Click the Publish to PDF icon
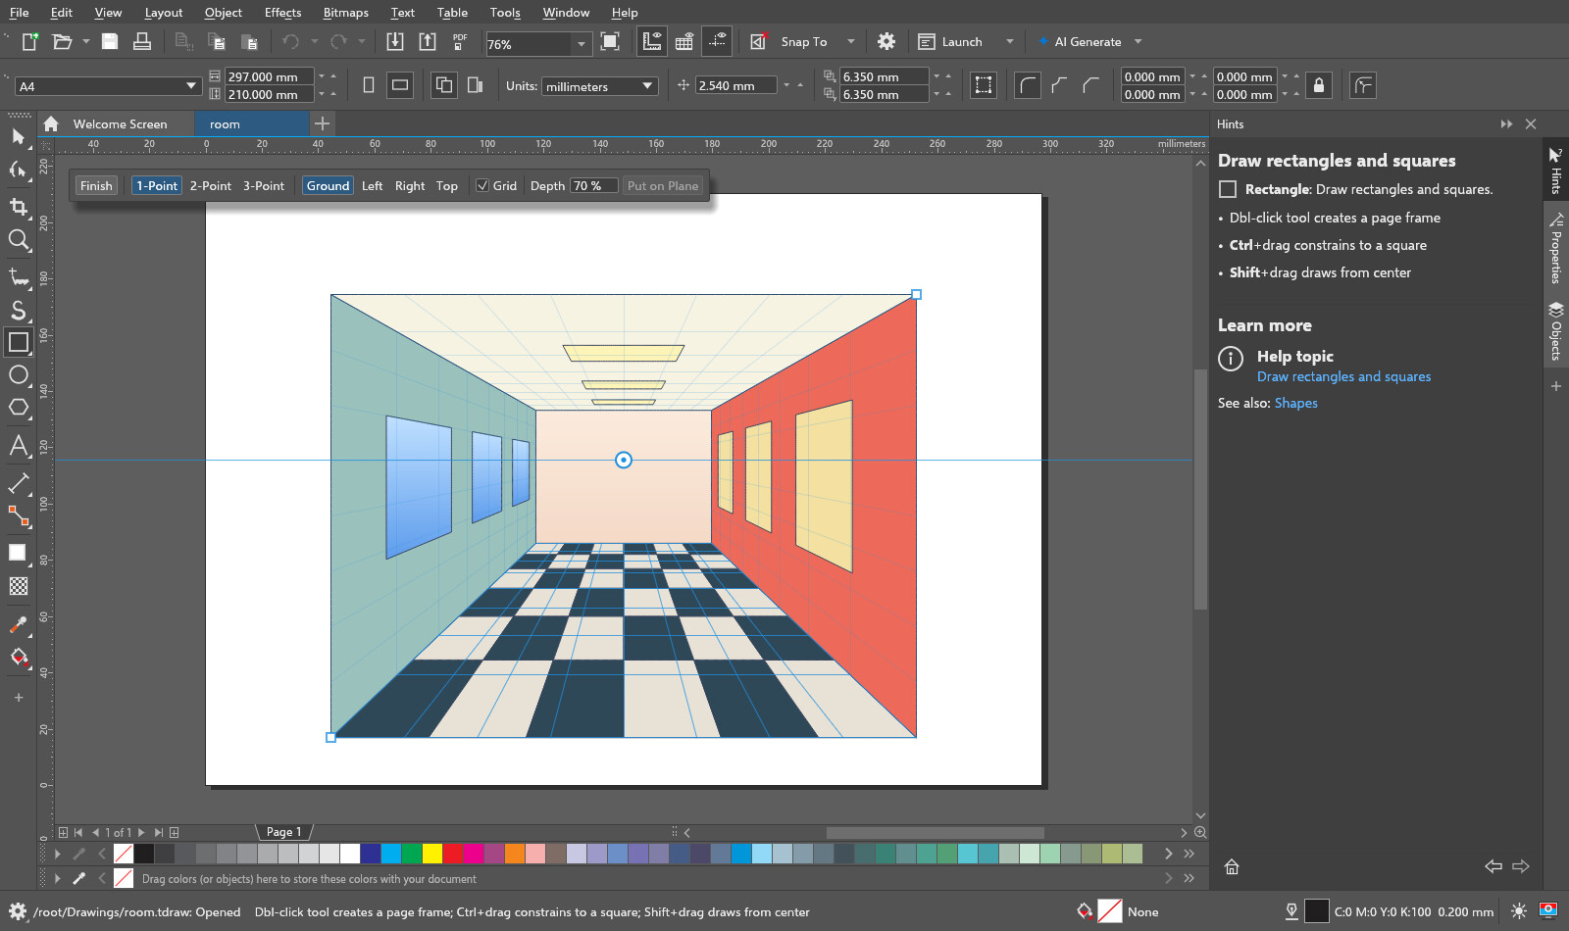Image resolution: width=1569 pixels, height=931 pixels. (460, 41)
